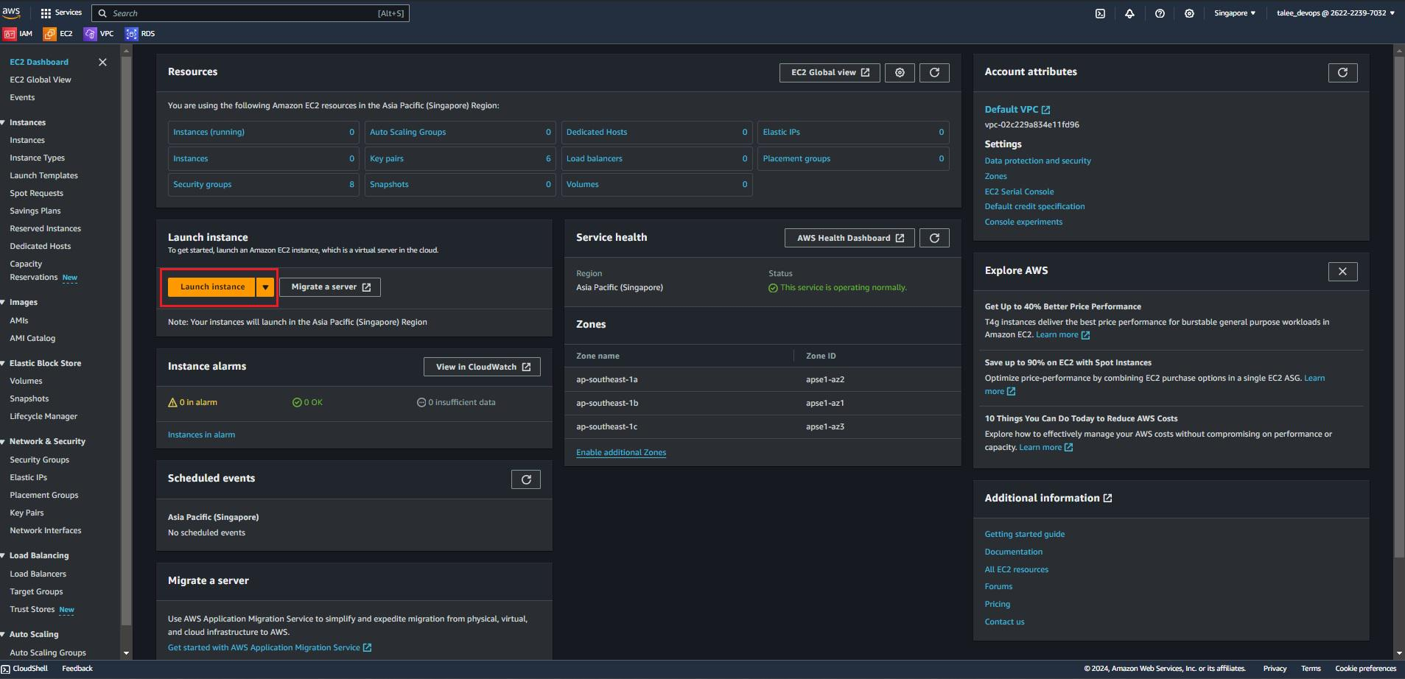Click View in CloudWatch button
1405x679 pixels.
(482, 367)
